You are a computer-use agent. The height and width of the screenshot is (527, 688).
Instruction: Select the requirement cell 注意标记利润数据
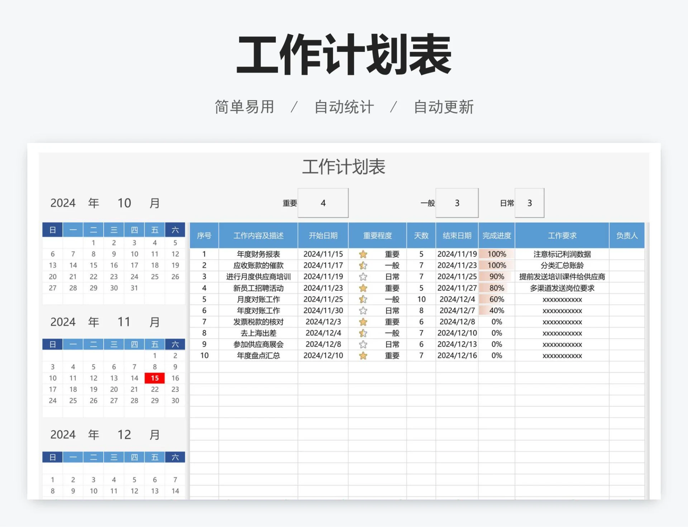(562, 254)
